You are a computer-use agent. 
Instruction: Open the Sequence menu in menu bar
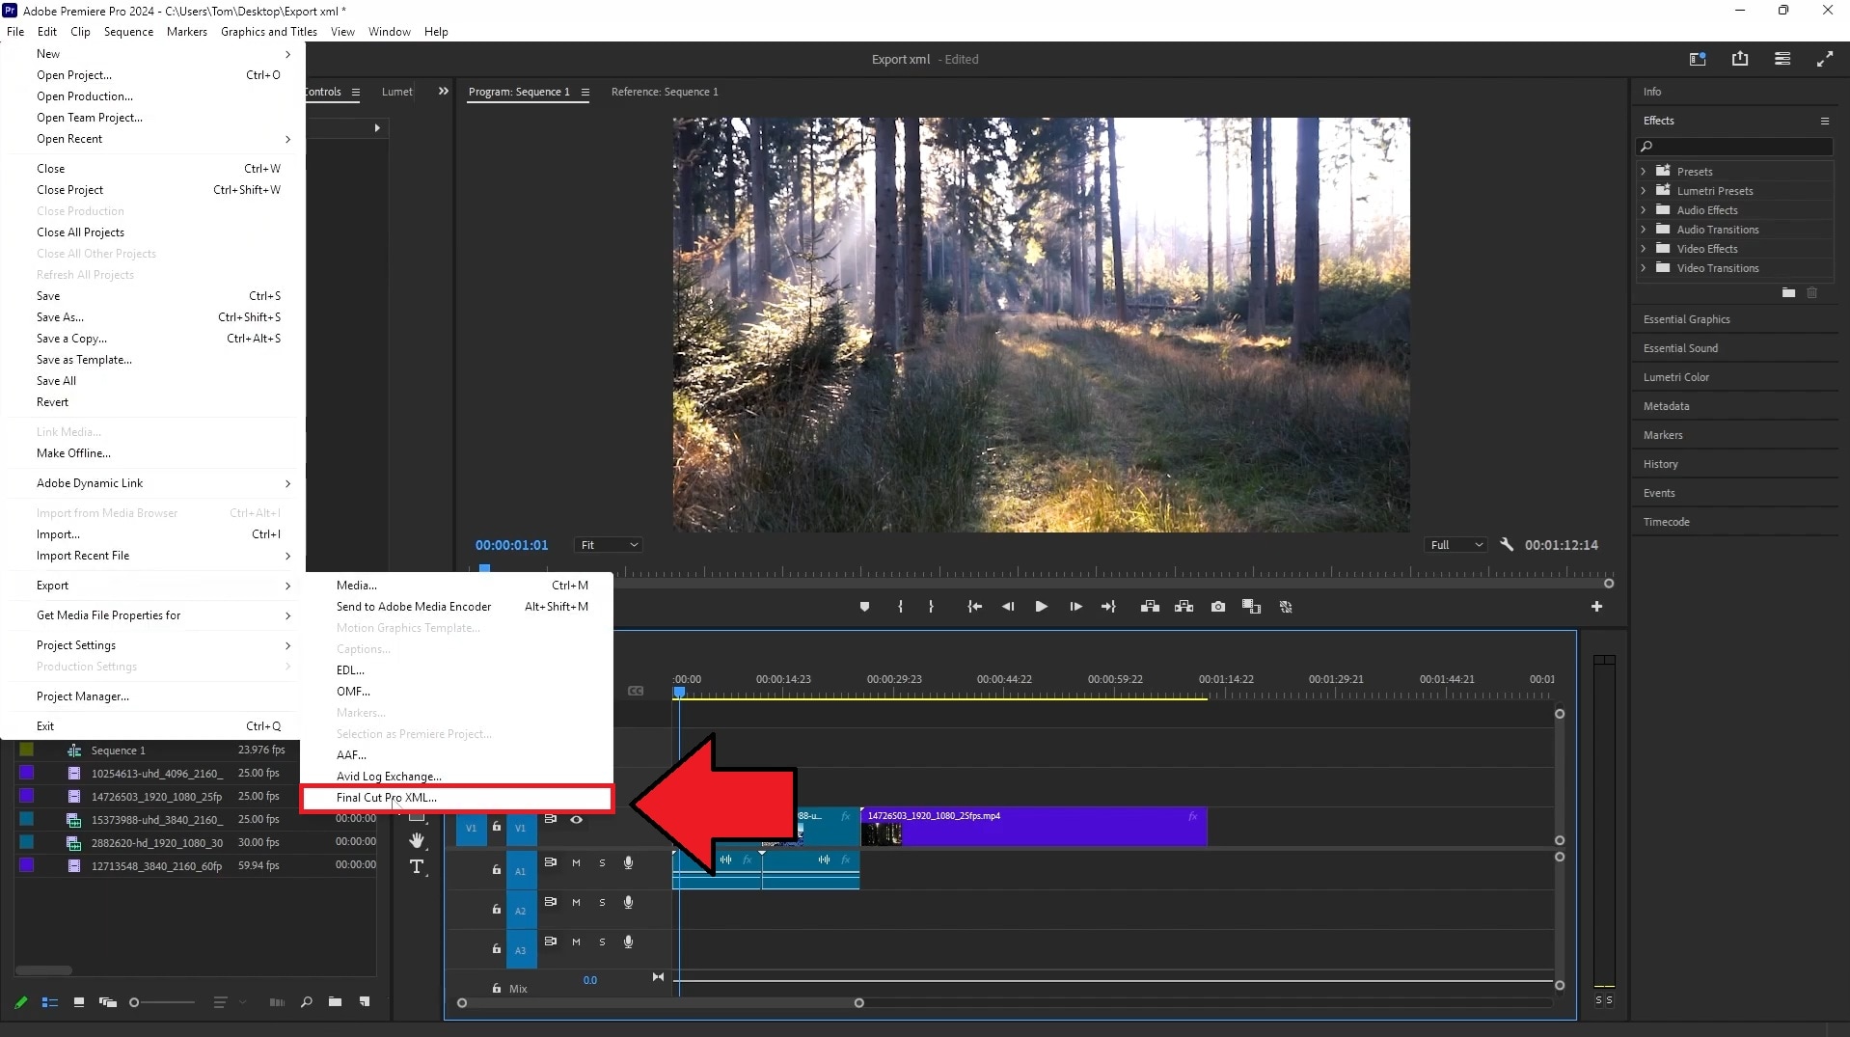point(128,32)
